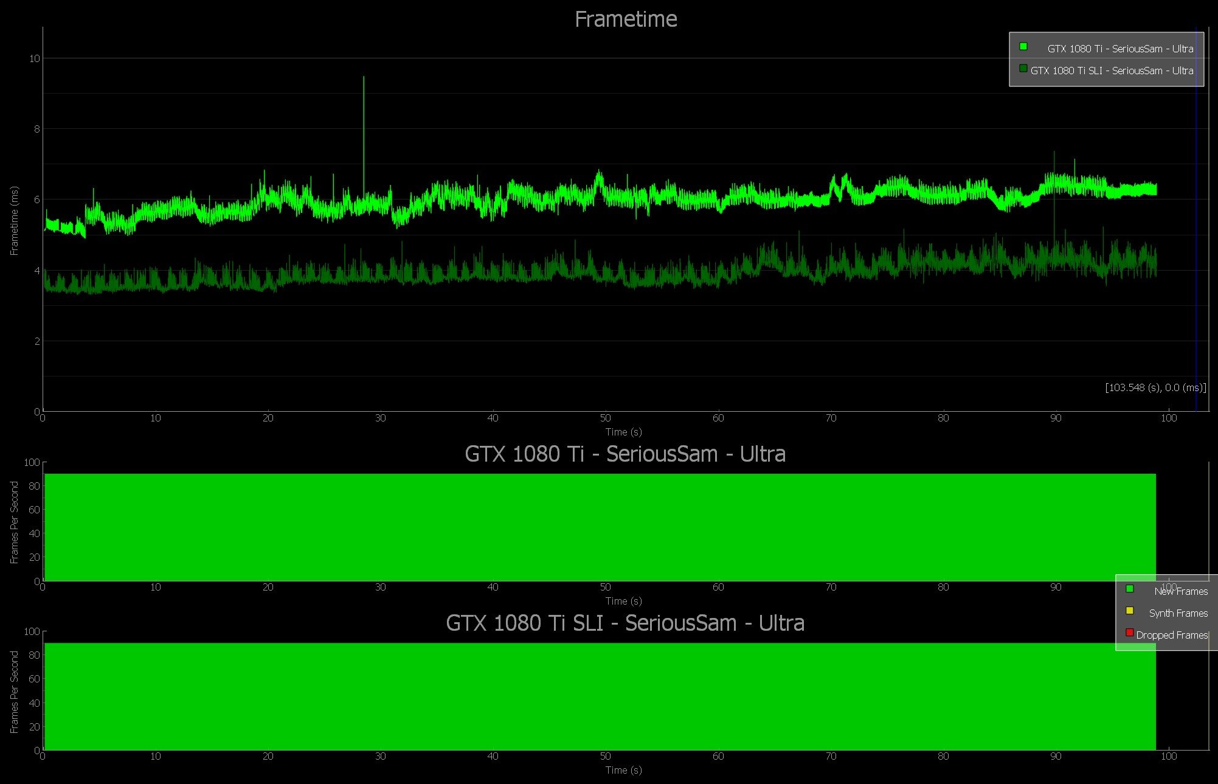The height and width of the screenshot is (784, 1218).
Task: Toggle the New Frames legend entry text
Action: coord(1181,591)
